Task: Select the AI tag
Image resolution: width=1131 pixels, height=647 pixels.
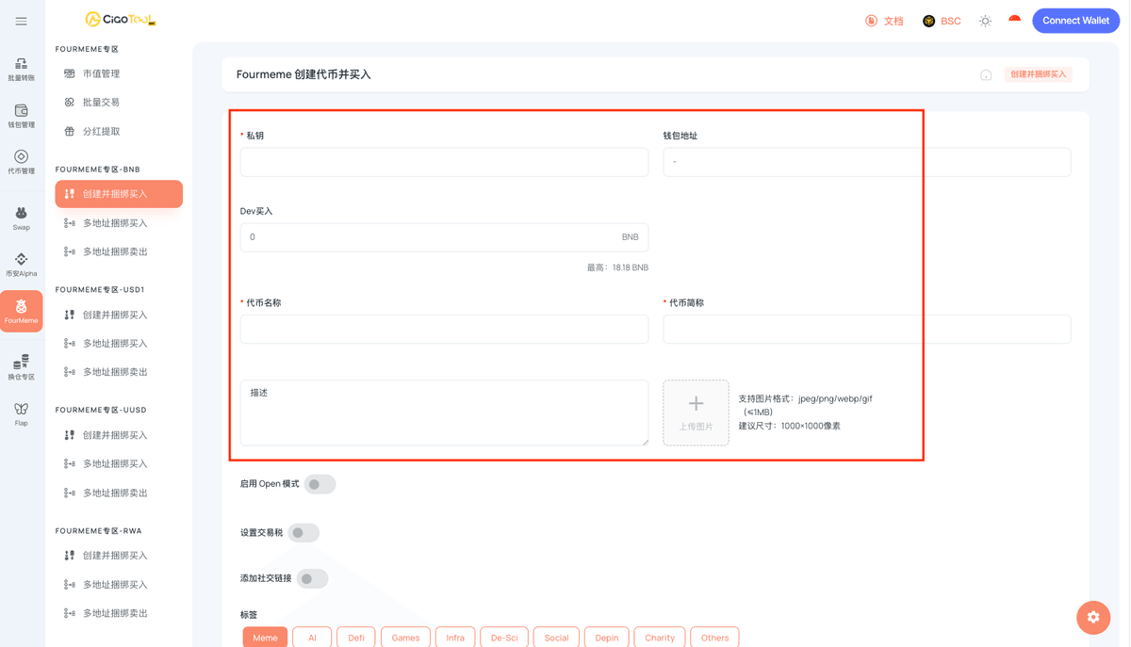Action: tap(312, 638)
